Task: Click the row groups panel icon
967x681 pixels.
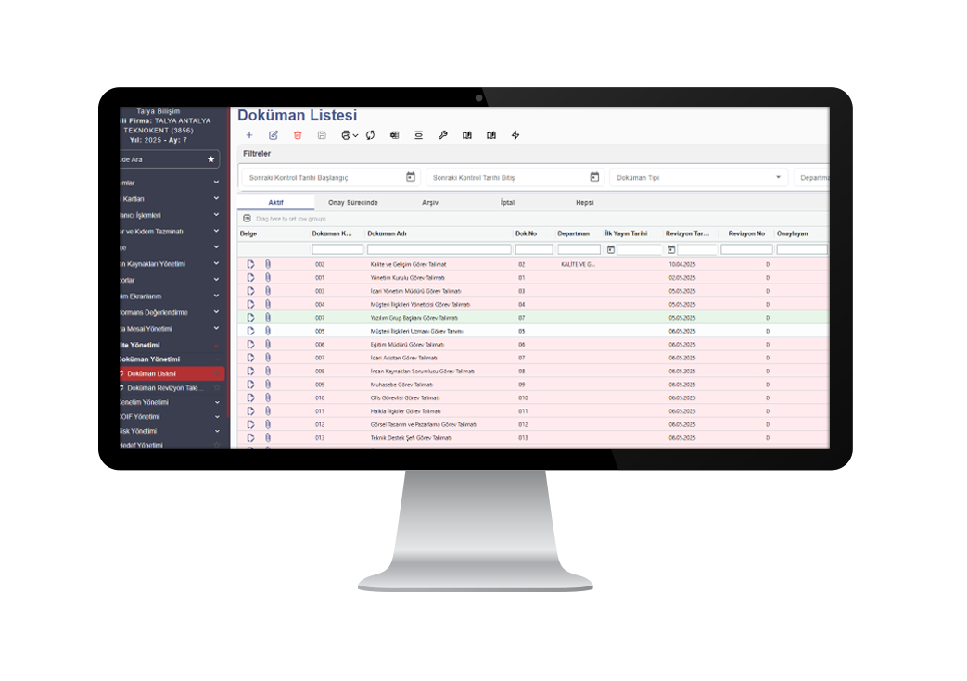Action: pyautogui.click(x=247, y=218)
